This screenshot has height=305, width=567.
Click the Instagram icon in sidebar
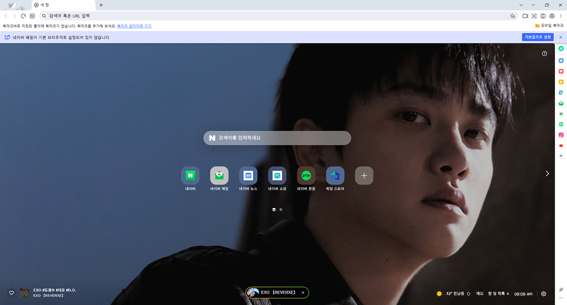coord(561,135)
